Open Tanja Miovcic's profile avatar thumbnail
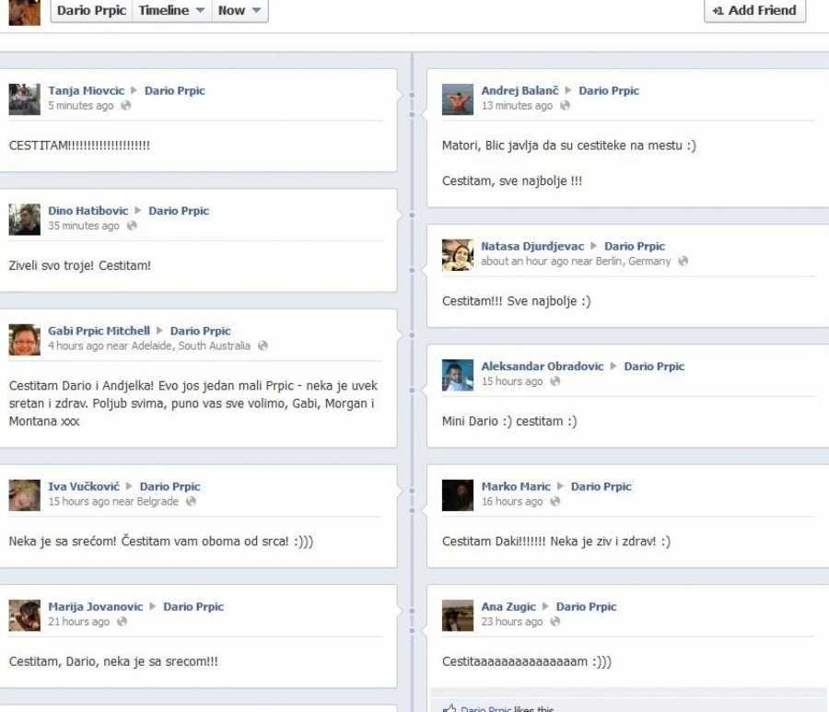829x712 pixels. tap(25, 99)
